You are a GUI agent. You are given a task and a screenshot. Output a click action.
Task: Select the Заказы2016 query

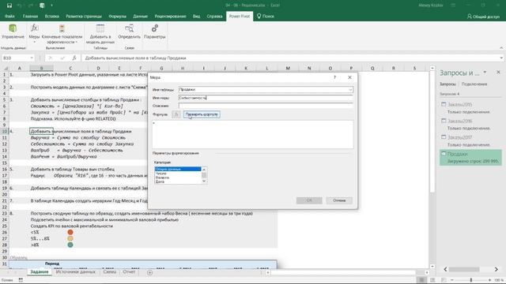coord(470,125)
